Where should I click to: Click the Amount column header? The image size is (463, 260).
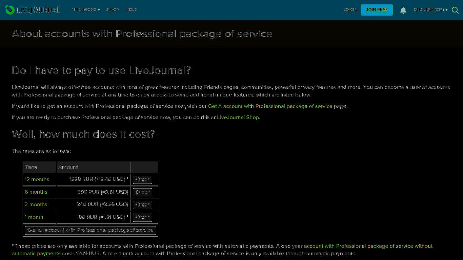(93, 167)
